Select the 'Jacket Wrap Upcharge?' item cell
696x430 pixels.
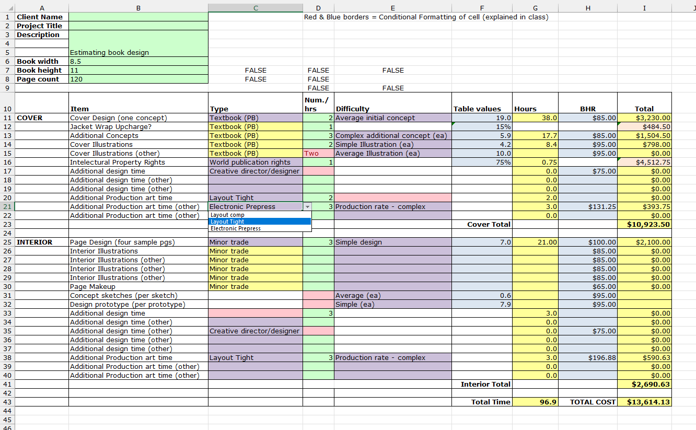[x=138, y=126]
